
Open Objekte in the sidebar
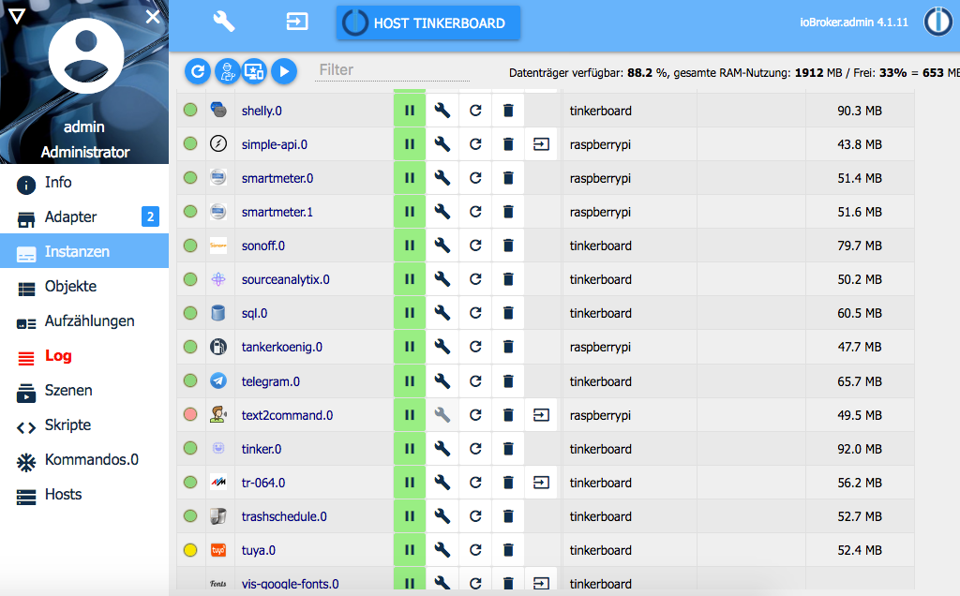[x=84, y=287]
